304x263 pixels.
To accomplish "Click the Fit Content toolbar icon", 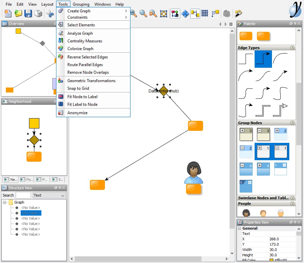I will (163, 14).
